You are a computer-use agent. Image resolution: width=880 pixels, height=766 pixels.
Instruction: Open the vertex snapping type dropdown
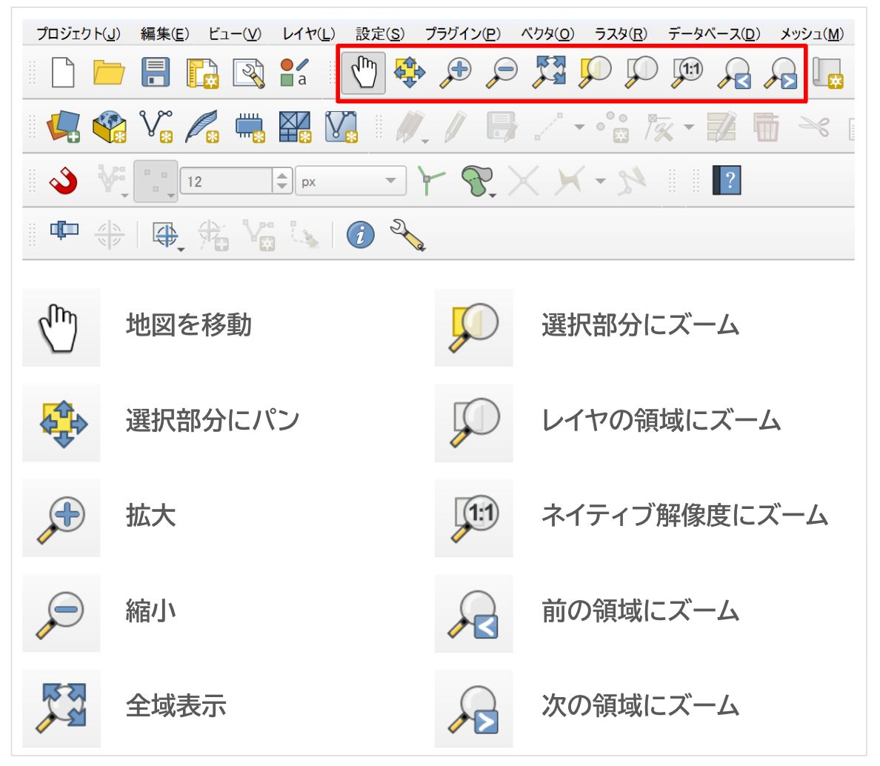coord(156,181)
